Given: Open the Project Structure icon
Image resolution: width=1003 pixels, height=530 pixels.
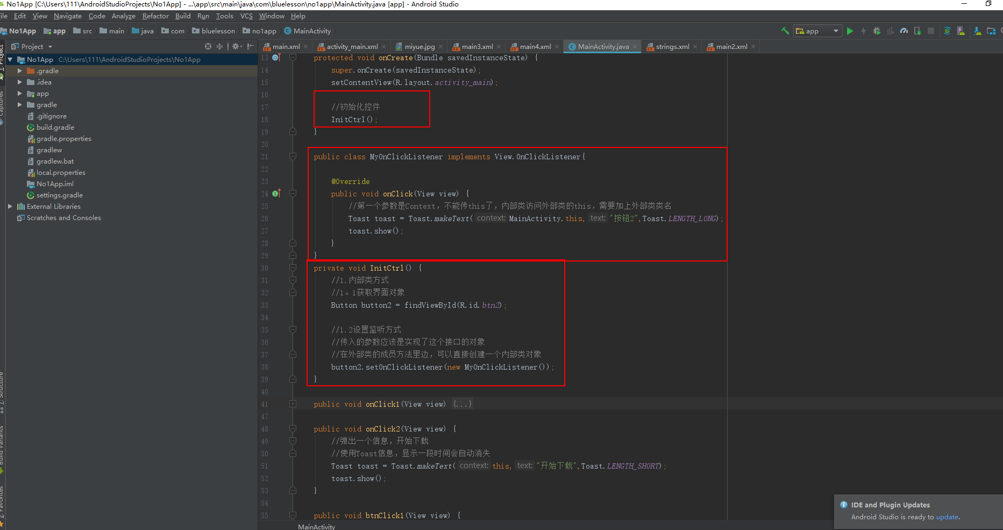Looking at the screenshot, I should pyautogui.click(x=991, y=31).
